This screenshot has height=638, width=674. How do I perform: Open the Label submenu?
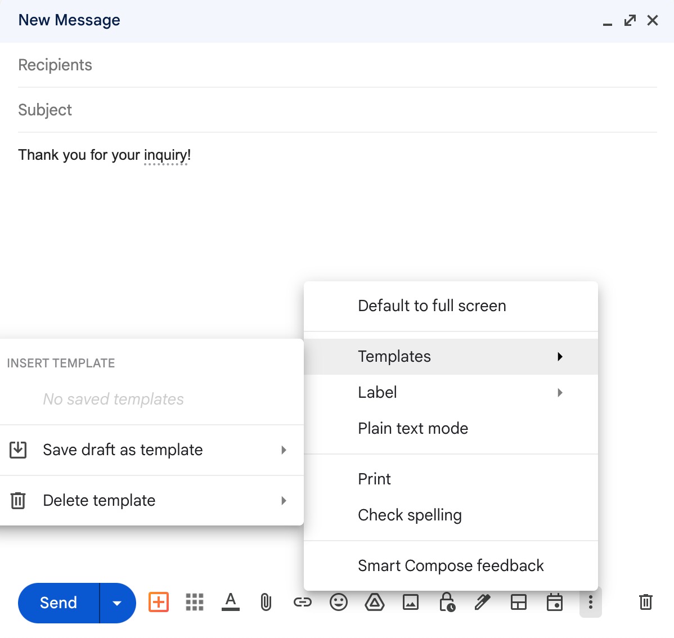377,392
